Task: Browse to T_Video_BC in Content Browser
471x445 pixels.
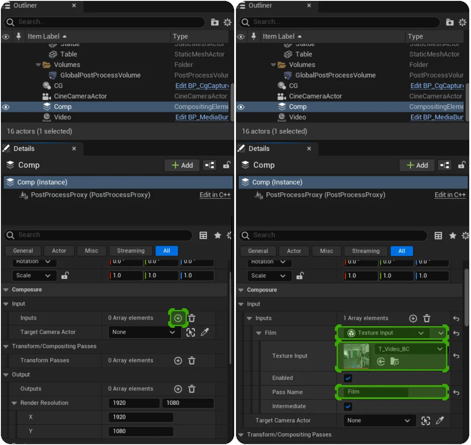Action: 394,362
